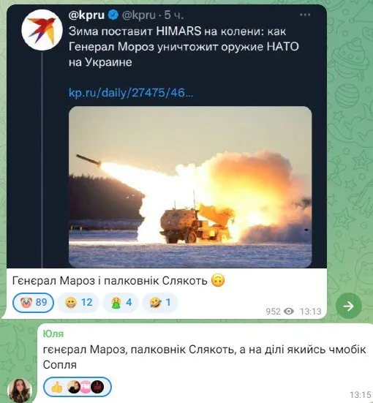The width and height of the screenshot is (373, 403).
Task: Click the kpru bird logo avatar
Action: point(42,30)
